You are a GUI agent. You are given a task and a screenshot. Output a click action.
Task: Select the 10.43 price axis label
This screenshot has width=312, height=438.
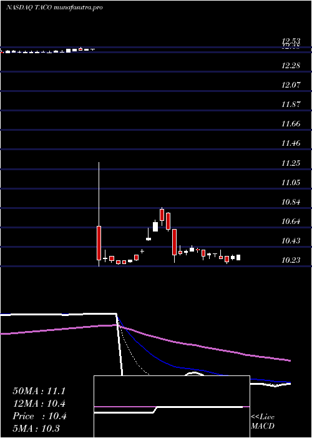point(291,241)
